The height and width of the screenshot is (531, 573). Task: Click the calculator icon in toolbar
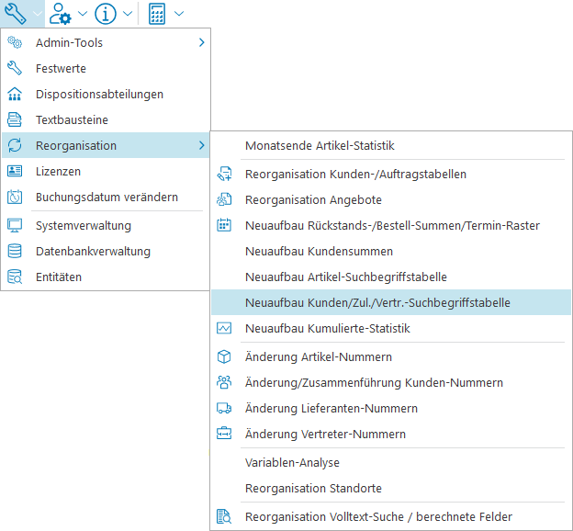pos(157,14)
